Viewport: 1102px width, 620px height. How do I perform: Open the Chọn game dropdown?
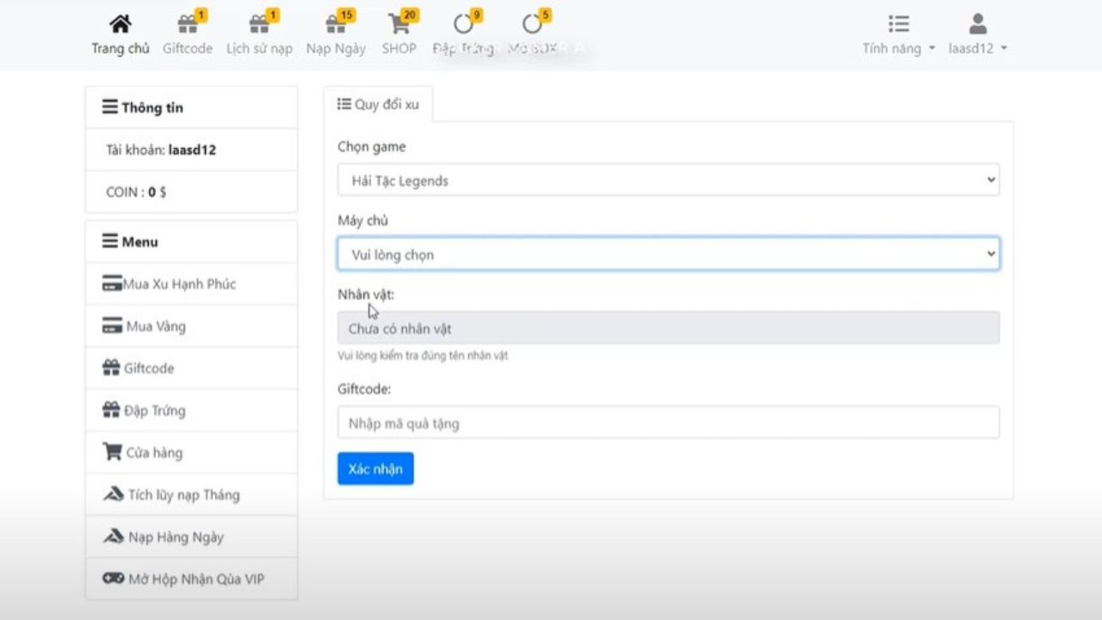[668, 180]
